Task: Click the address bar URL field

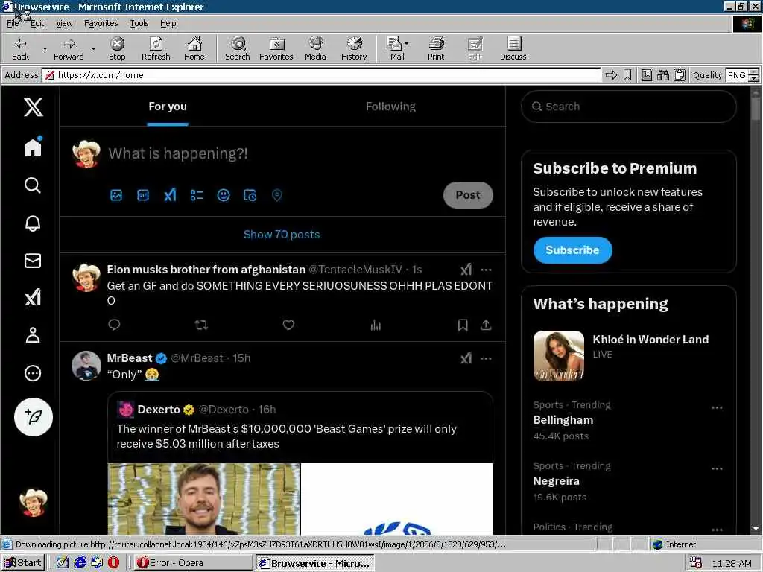Action: coord(322,75)
